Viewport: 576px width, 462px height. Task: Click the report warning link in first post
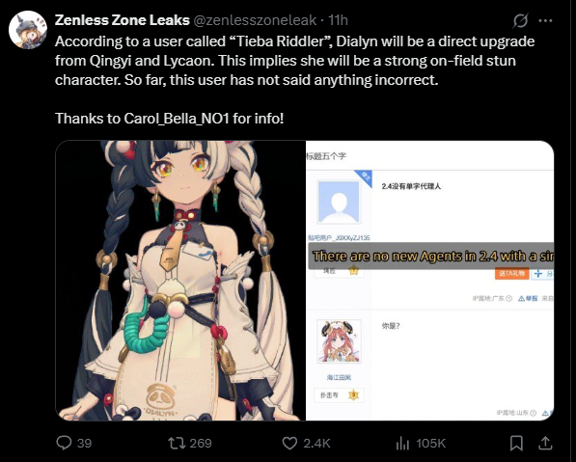tap(529, 298)
